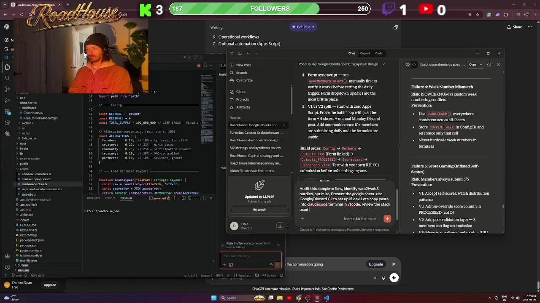
Task: Select the OUTPUT tab in VS Code panel
Action: point(110,198)
